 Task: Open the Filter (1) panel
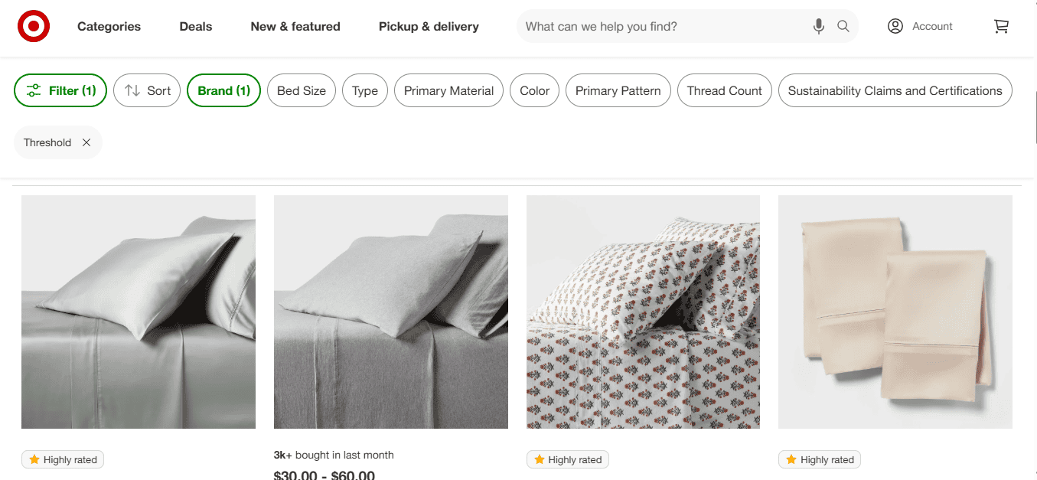pyautogui.click(x=60, y=90)
